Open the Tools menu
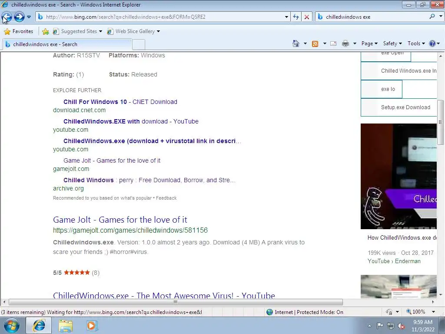The width and height of the screenshot is (445, 334). coord(416,43)
